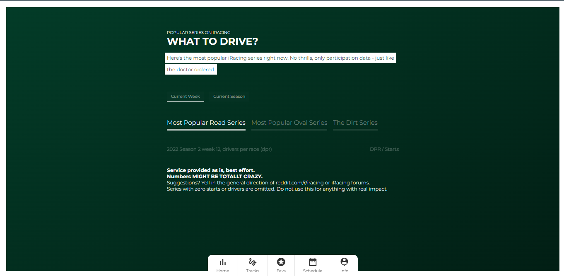Click the Numbers MIGHT BE TOTALLT CRAZY text
Image resolution: width=564 pixels, height=276 pixels.
click(x=215, y=177)
